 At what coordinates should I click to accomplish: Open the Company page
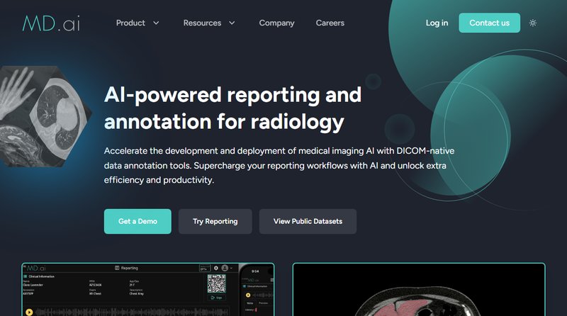pyautogui.click(x=276, y=23)
